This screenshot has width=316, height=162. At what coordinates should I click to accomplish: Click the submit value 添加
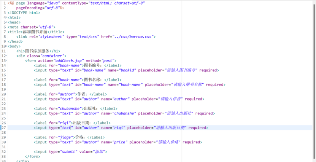coord(98,152)
